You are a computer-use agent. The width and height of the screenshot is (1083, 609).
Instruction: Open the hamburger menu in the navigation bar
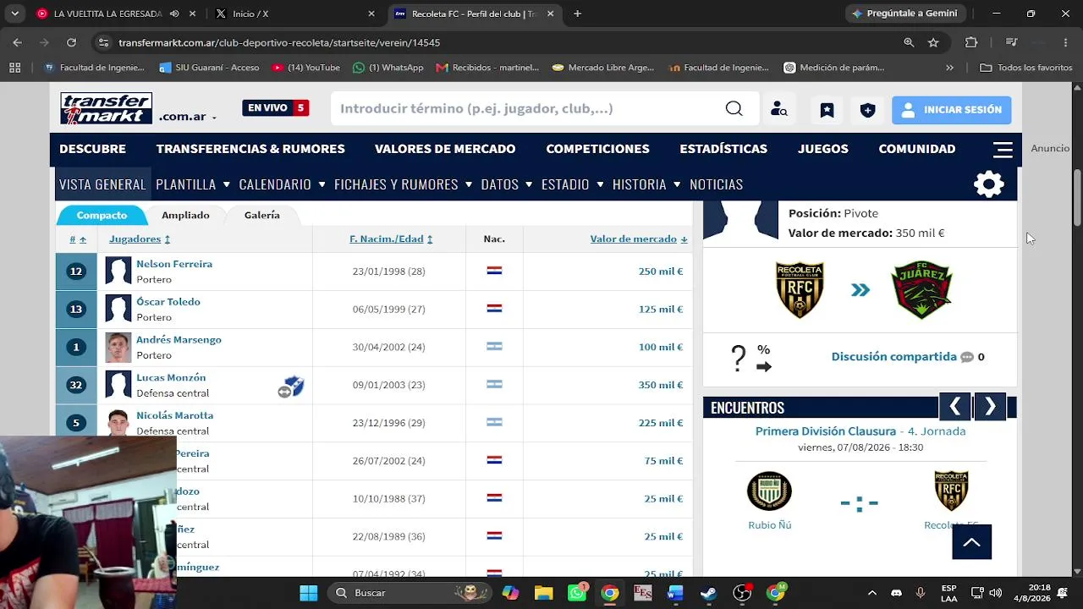[x=1003, y=150]
